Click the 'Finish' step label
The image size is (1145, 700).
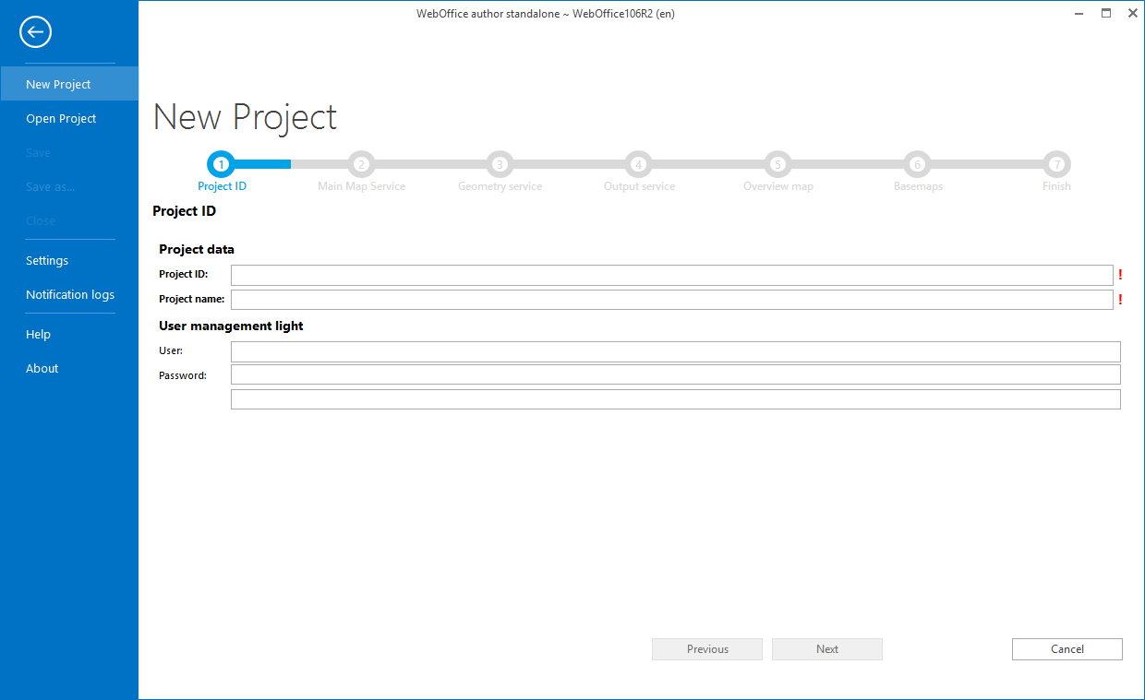point(1056,186)
